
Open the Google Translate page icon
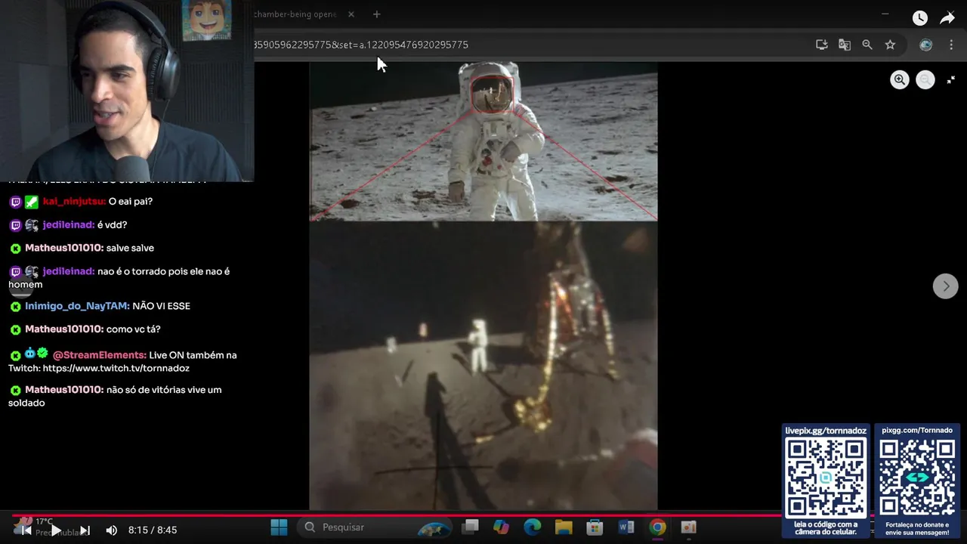pyautogui.click(x=845, y=45)
